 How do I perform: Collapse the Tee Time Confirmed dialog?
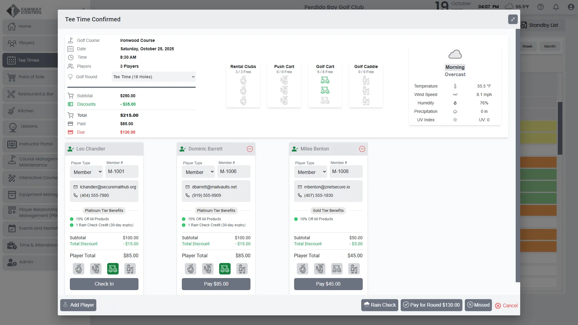513,19
